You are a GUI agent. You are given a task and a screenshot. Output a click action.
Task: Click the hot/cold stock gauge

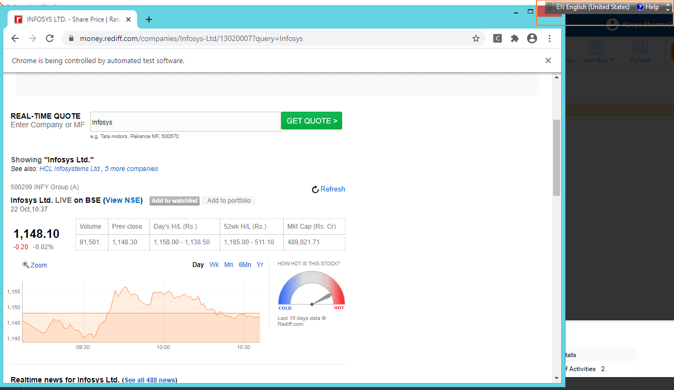[x=311, y=290]
